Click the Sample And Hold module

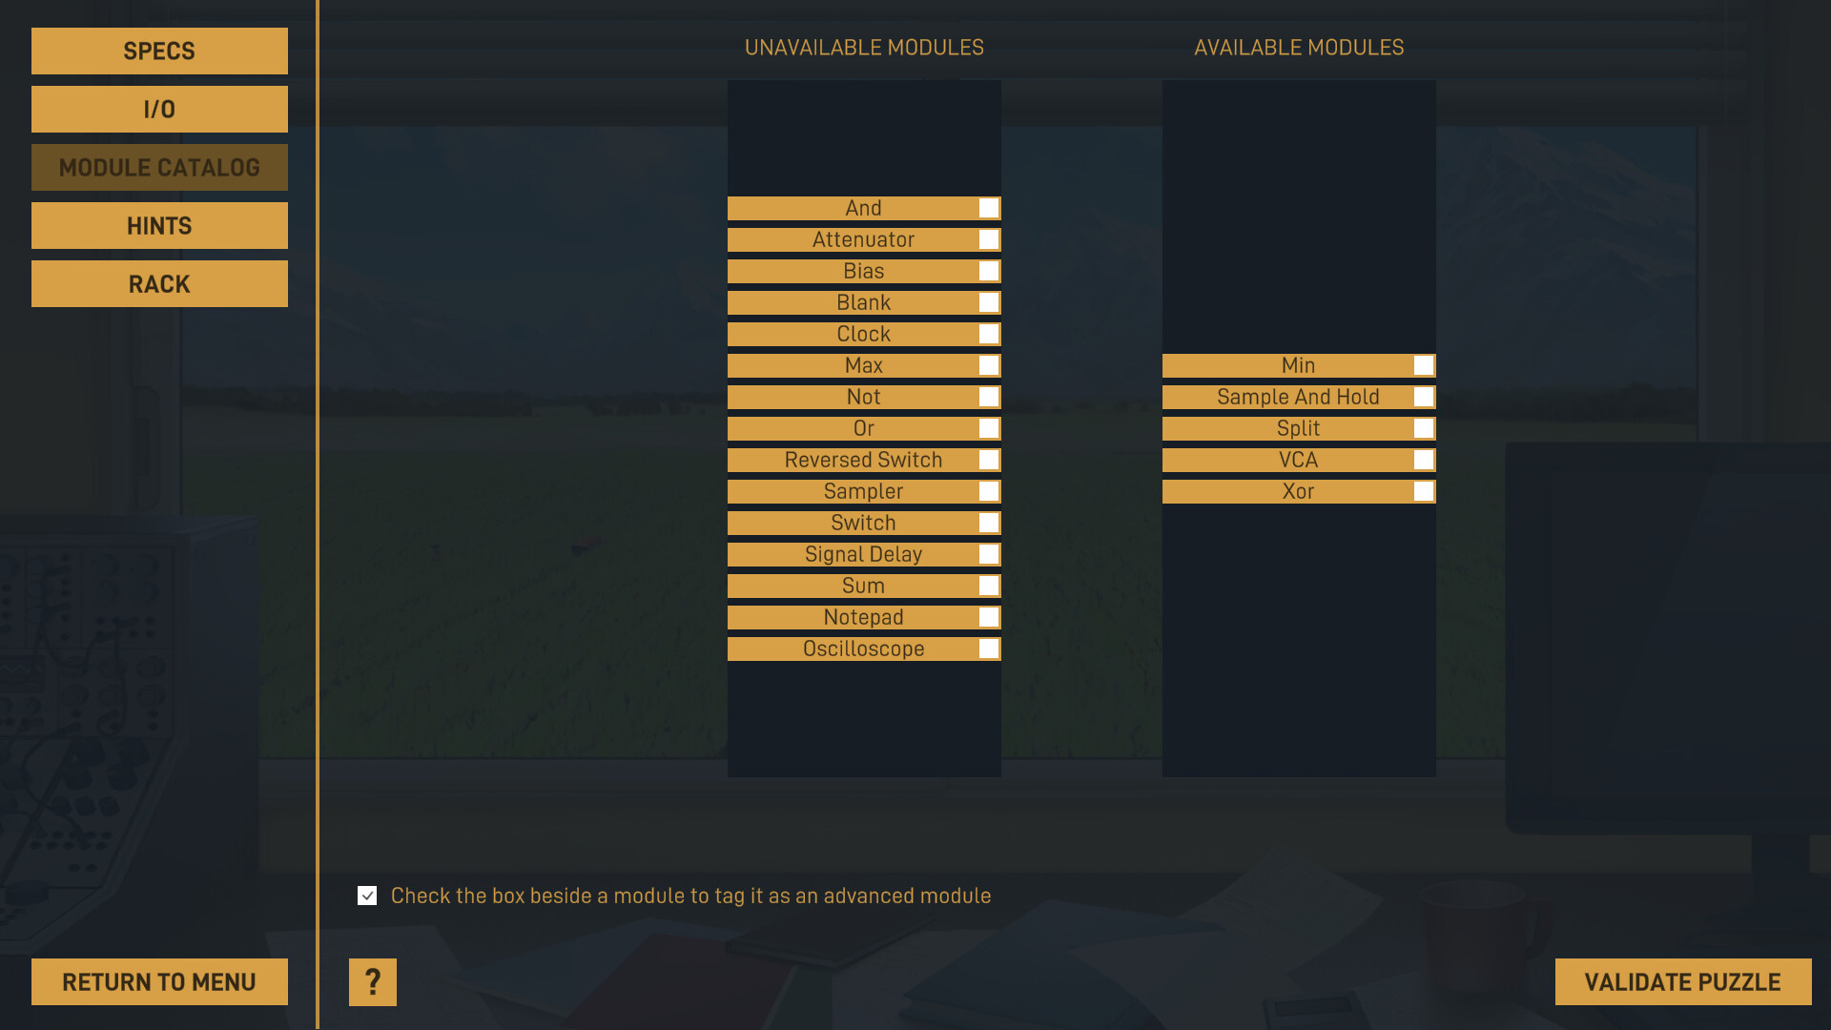[1298, 396]
